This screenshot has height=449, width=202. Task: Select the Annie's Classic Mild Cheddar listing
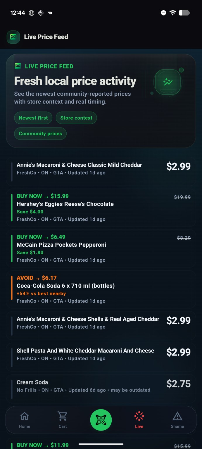pos(101,168)
